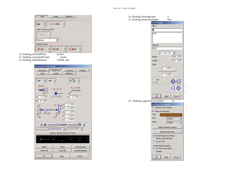Open the A1 - 594 X 841 size dropdown
This screenshot has height=176, width=249.
pos(174,53)
